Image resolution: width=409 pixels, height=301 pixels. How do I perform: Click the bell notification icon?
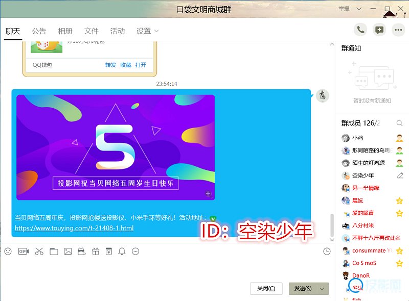click(x=122, y=252)
